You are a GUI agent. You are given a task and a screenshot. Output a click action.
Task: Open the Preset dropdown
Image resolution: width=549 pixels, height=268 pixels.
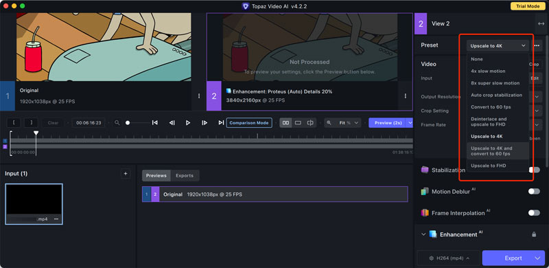(x=498, y=45)
